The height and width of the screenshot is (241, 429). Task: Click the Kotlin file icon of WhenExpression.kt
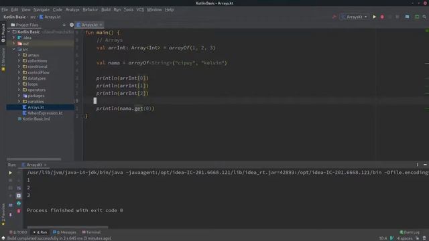[x=25, y=113]
